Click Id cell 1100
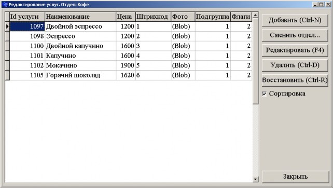The height and width of the screenshot is (188, 333). [x=27, y=46]
